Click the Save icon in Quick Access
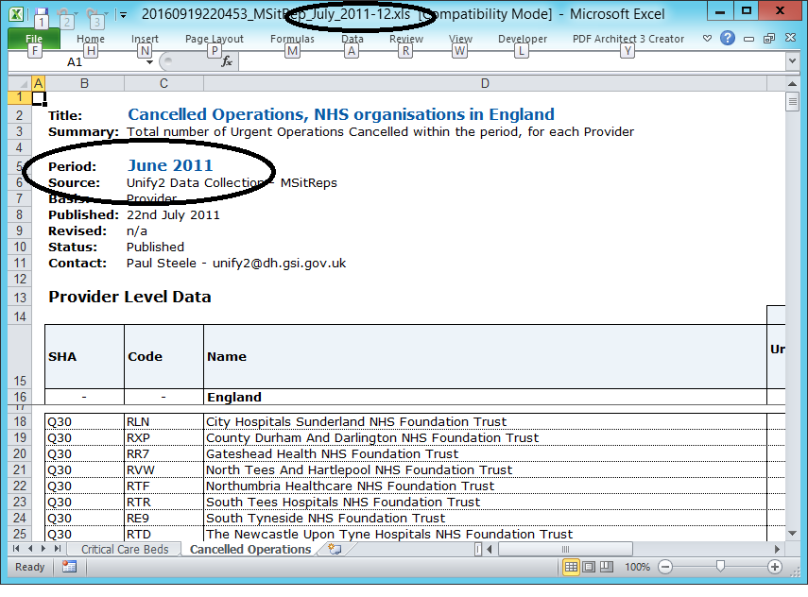808x597 pixels. 42,14
